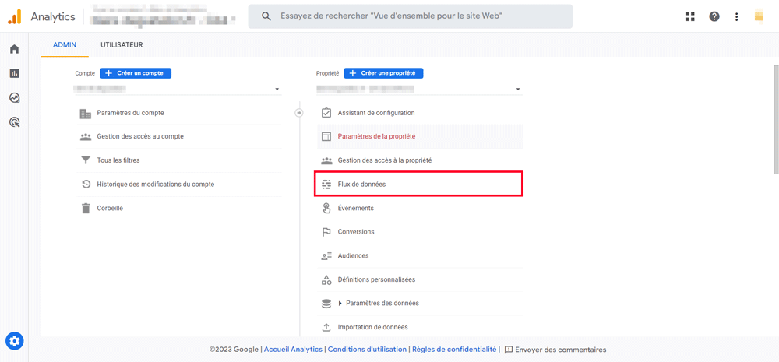
Task: Click the Admin gear icon
Action: click(14, 341)
